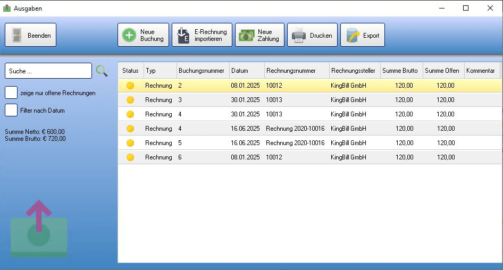Viewport: 503px width, 270px height.
Task: Open the Export function
Action: click(x=363, y=35)
